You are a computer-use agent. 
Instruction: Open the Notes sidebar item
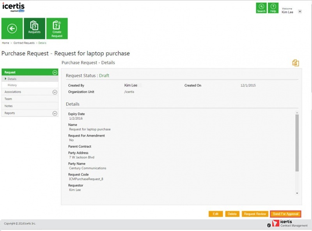point(9,106)
